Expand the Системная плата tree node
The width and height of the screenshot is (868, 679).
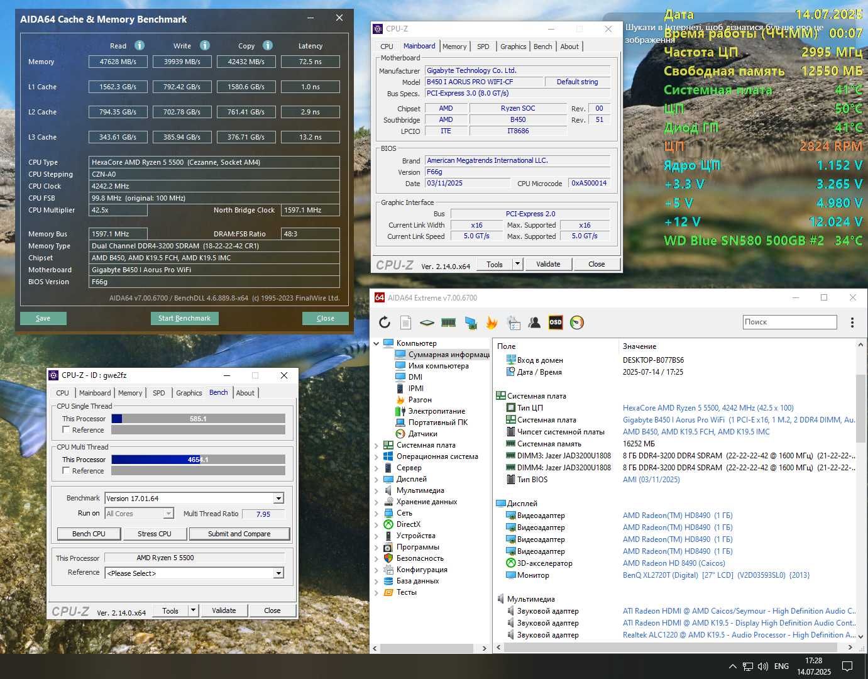point(376,445)
